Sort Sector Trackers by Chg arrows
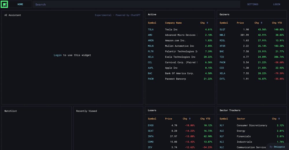289x150 pixels. 279,119
